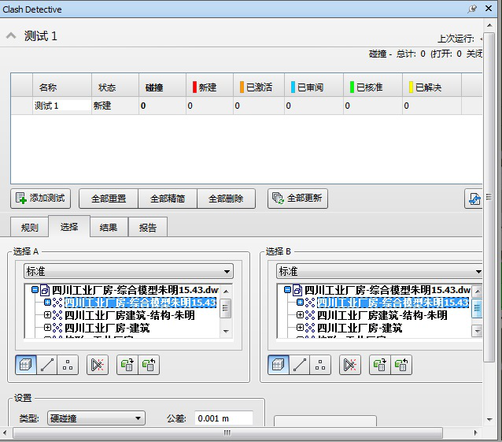
Task: Click the 全部更新 (Update All) button
Action: (297, 199)
